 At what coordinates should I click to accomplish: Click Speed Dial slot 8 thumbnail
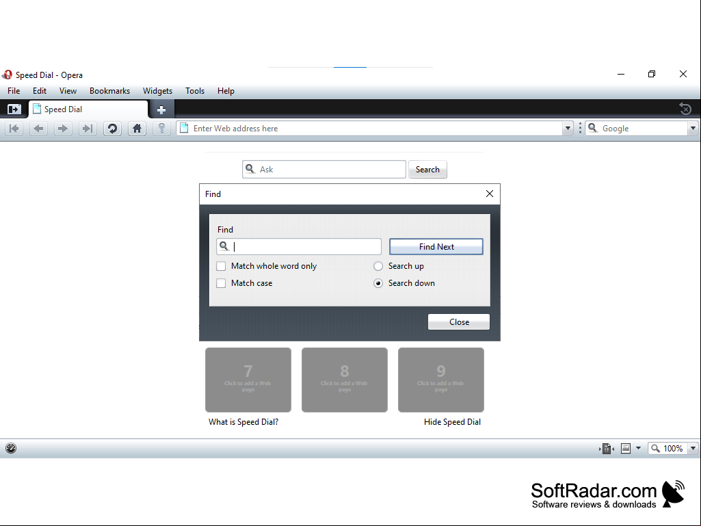[345, 380]
